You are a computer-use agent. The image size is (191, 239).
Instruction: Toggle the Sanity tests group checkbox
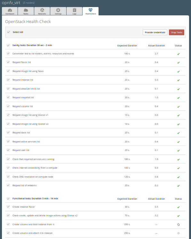click(x=8, y=45)
